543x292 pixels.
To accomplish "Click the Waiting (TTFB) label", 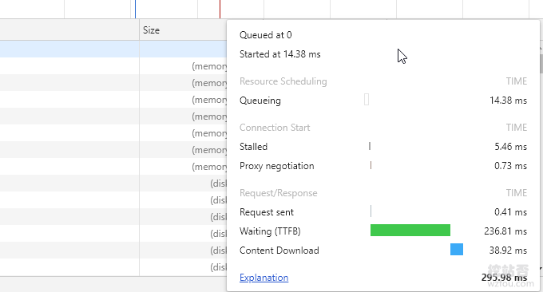I will [270, 231].
